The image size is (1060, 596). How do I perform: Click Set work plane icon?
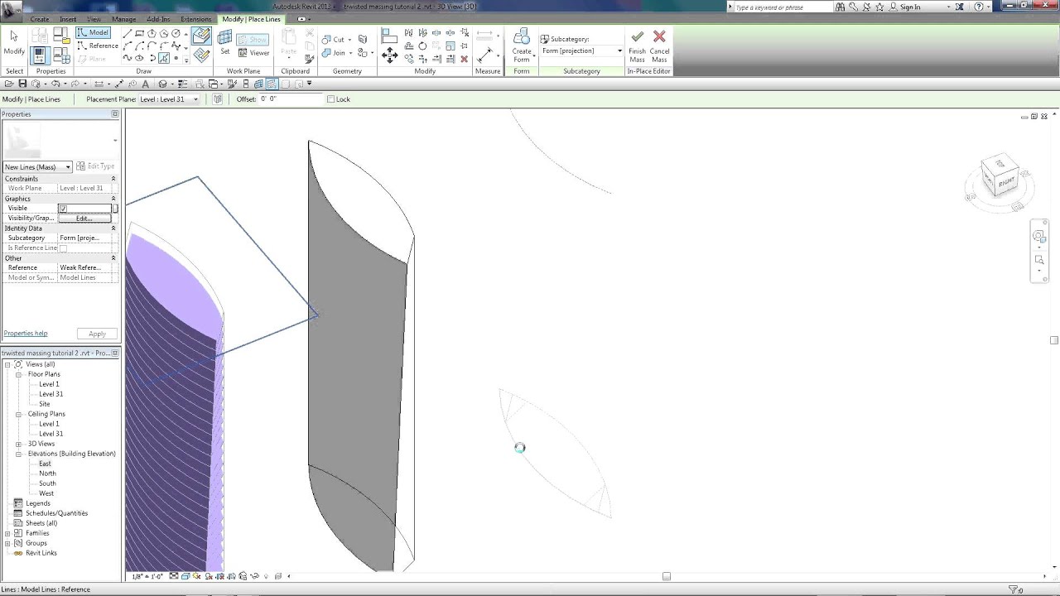pos(224,42)
